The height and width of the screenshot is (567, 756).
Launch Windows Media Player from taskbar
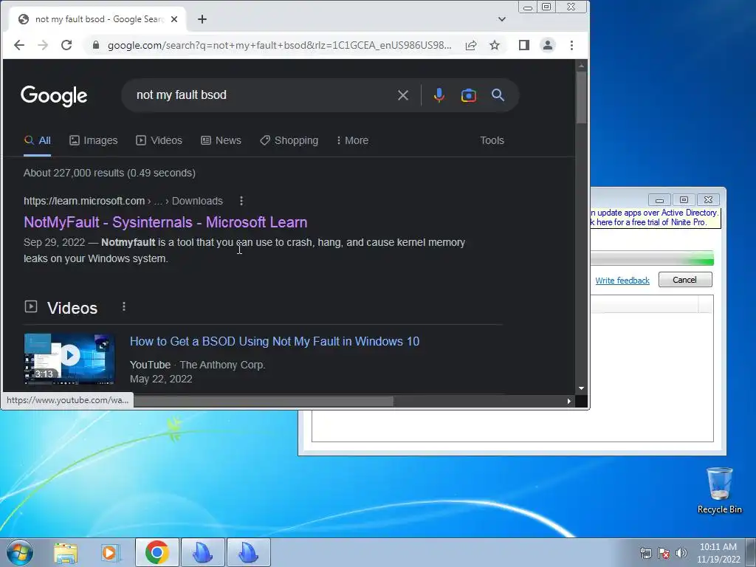(x=111, y=552)
